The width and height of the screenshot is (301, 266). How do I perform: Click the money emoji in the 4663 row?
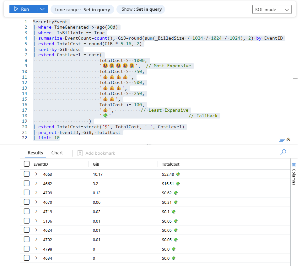(178, 174)
